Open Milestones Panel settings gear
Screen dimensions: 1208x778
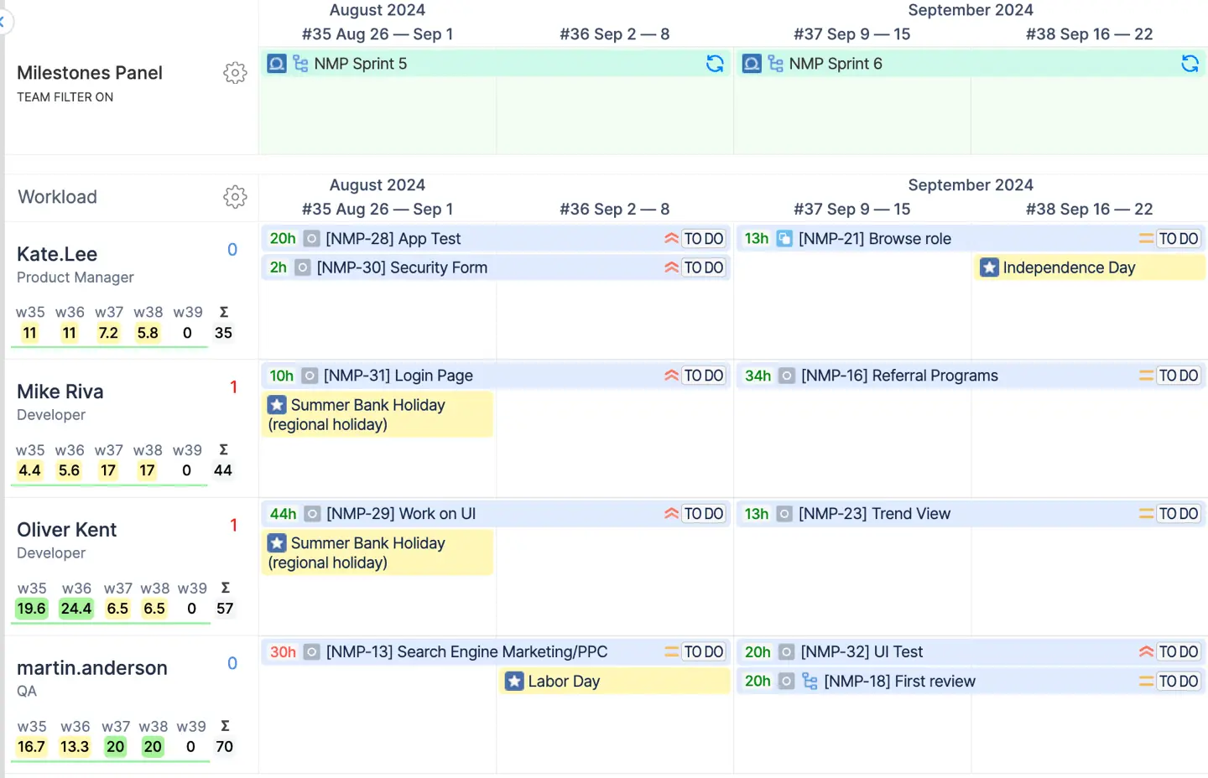pyautogui.click(x=235, y=73)
